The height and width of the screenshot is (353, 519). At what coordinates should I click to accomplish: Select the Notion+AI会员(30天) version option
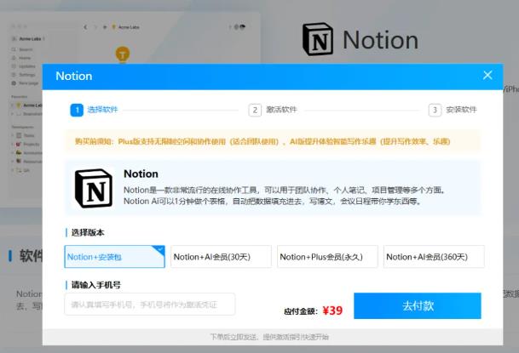coord(221,257)
